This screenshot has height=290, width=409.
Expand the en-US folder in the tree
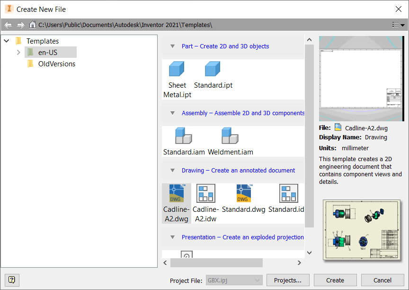18,52
